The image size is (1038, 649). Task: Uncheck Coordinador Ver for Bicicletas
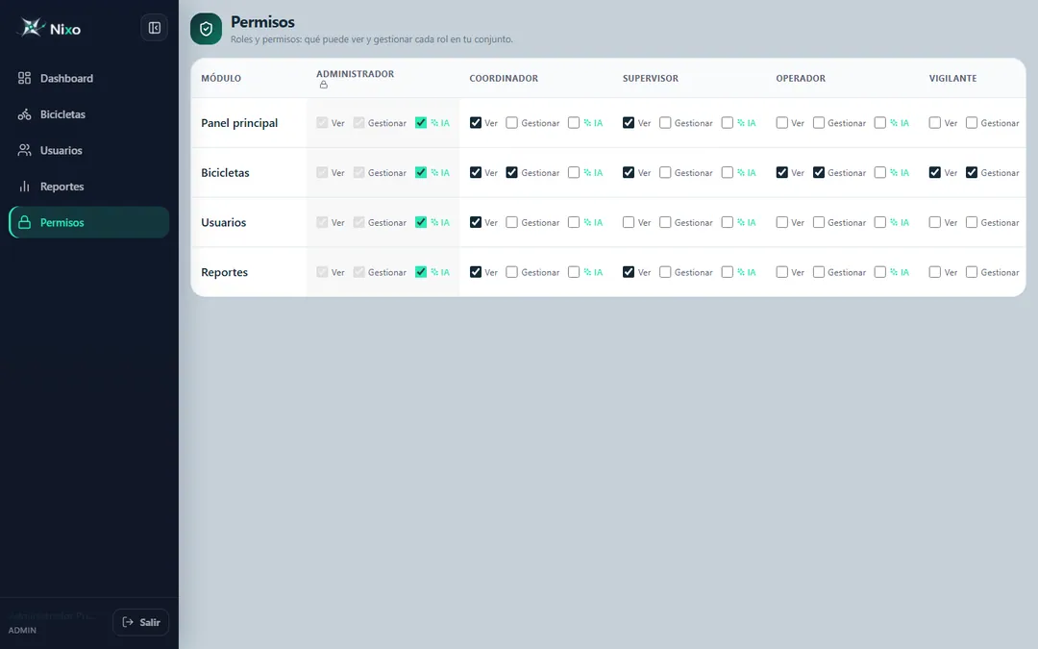[x=476, y=172]
